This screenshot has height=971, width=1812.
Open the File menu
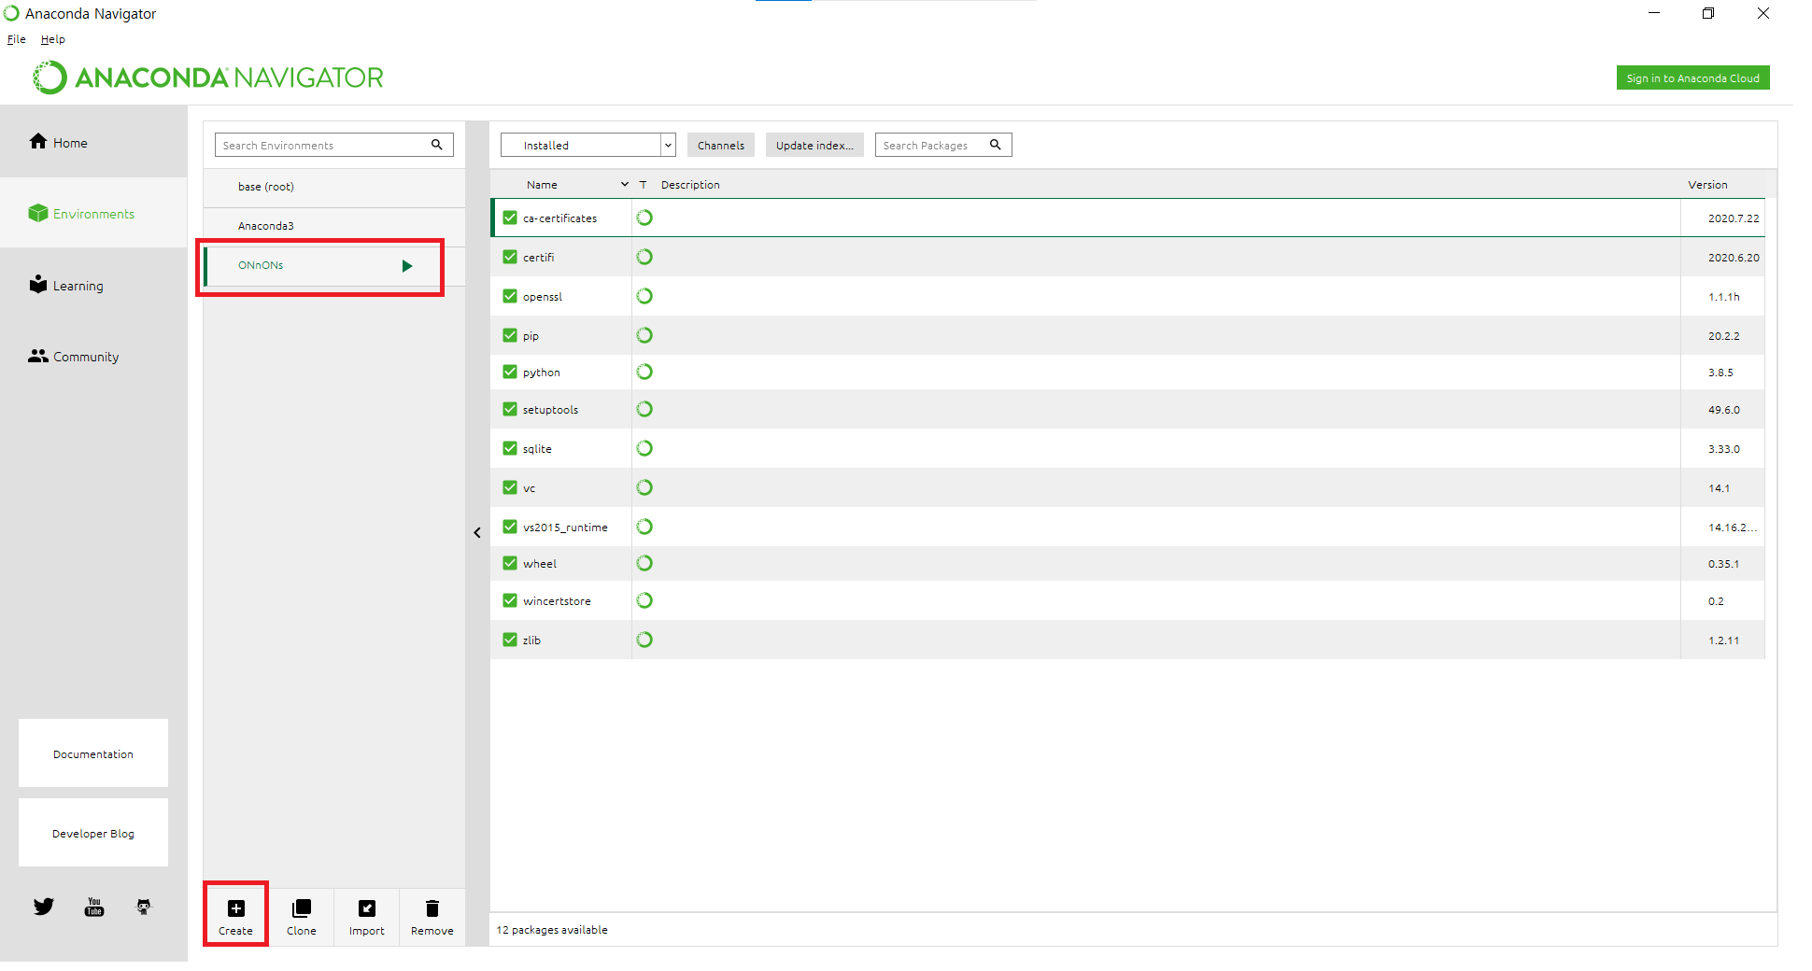(x=17, y=39)
